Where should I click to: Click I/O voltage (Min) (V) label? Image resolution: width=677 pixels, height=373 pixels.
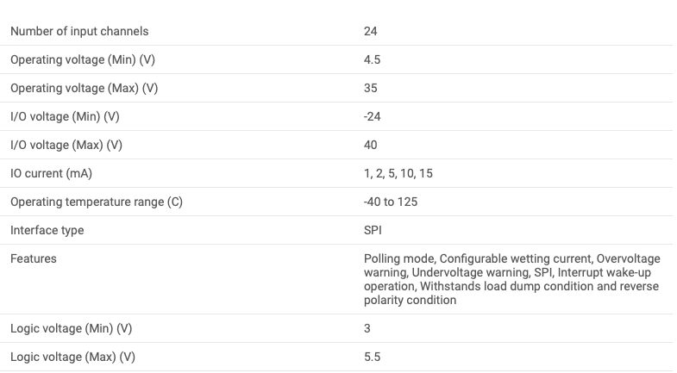[65, 117]
